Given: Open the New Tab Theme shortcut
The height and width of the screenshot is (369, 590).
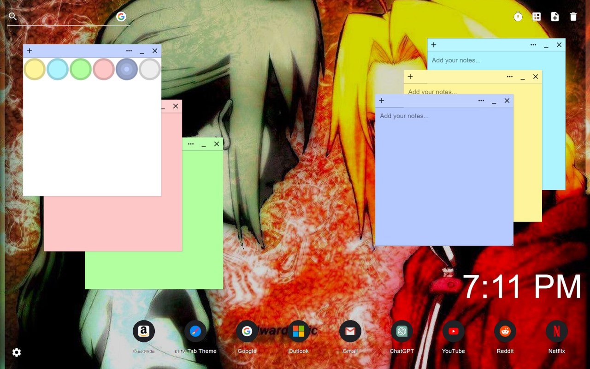Looking at the screenshot, I should point(195,331).
